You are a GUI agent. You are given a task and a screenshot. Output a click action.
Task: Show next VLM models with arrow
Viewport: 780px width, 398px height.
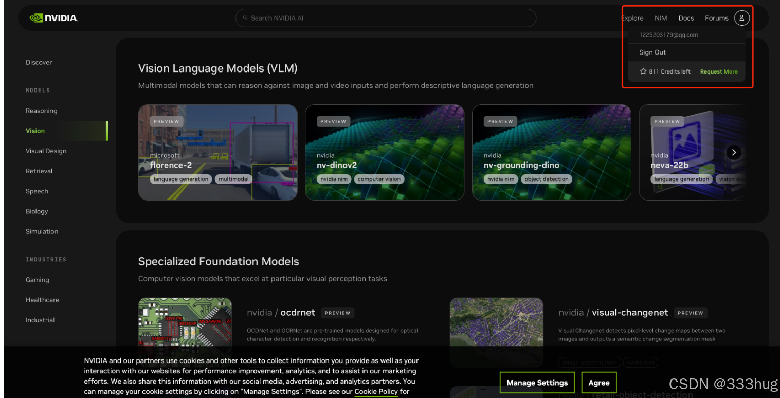[734, 152]
